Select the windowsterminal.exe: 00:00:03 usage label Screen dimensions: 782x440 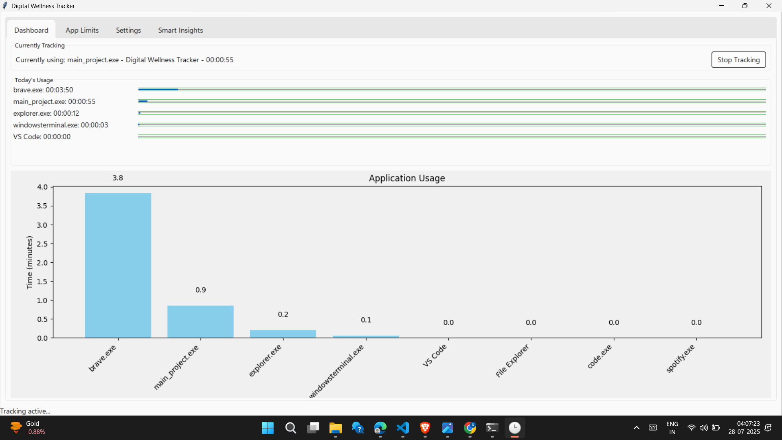(61, 125)
